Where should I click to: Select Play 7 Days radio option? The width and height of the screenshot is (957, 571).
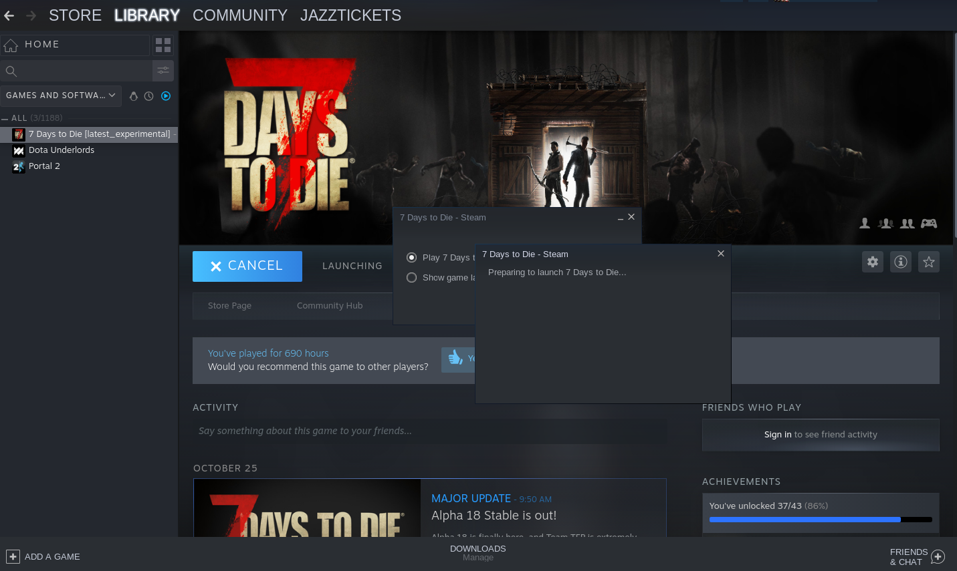coord(412,258)
